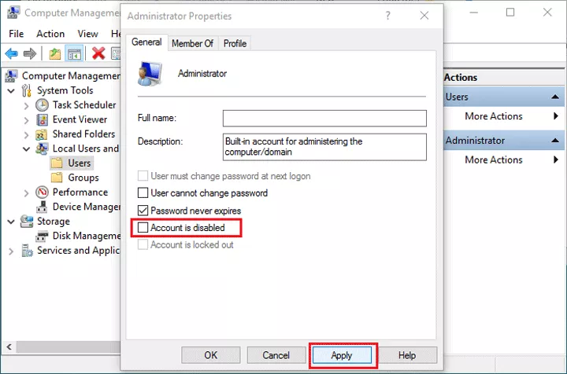Click 'User must change password at next logon' checkbox
The height and width of the screenshot is (374, 567).
pyautogui.click(x=143, y=176)
